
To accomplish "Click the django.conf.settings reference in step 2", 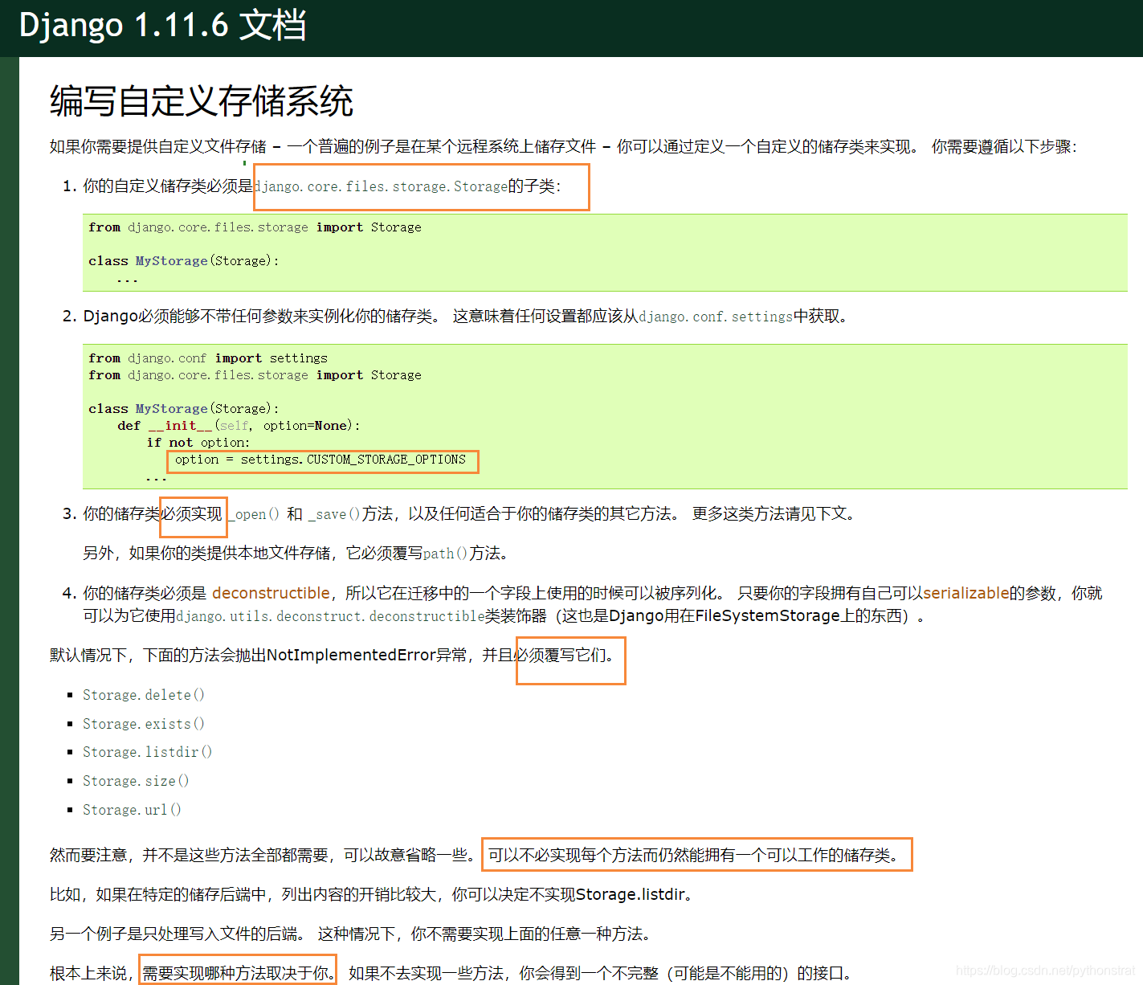I will 716,317.
